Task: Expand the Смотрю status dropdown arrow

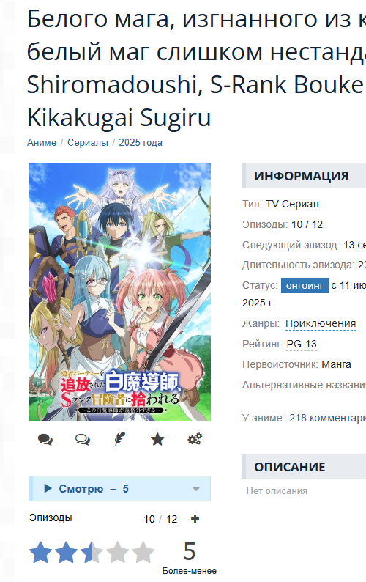Action: click(x=196, y=489)
